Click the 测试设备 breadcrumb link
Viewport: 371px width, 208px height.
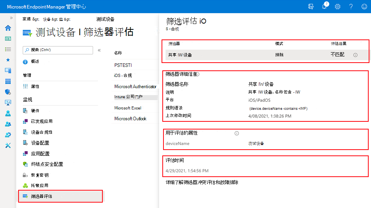[105, 19]
